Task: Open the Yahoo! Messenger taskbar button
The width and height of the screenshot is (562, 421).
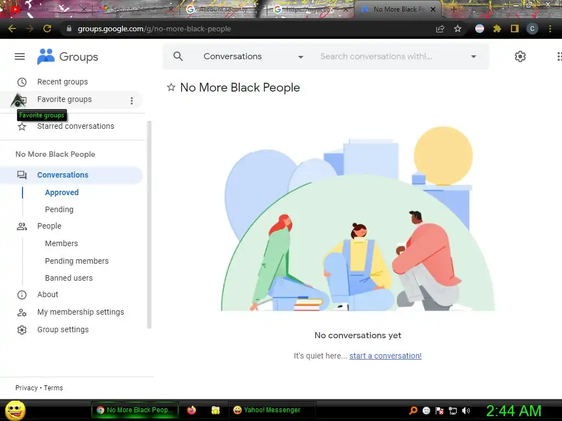Action: coord(272,410)
